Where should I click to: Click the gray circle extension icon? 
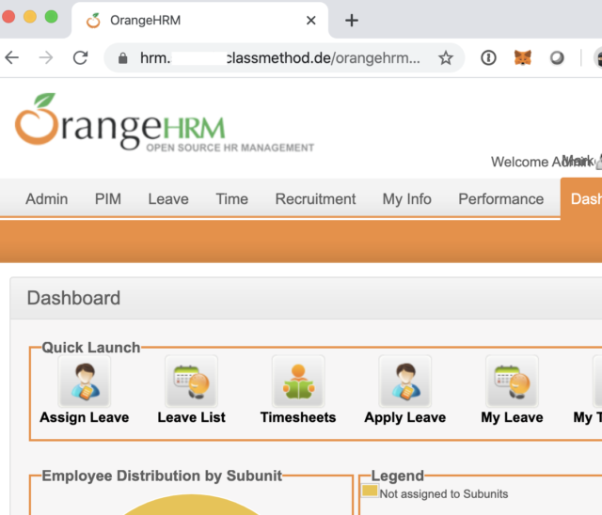click(x=557, y=58)
